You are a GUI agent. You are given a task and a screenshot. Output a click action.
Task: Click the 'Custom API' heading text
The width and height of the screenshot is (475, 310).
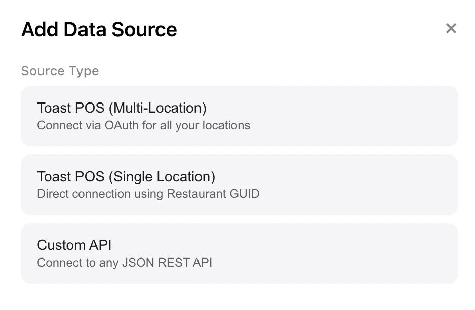point(74,245)
